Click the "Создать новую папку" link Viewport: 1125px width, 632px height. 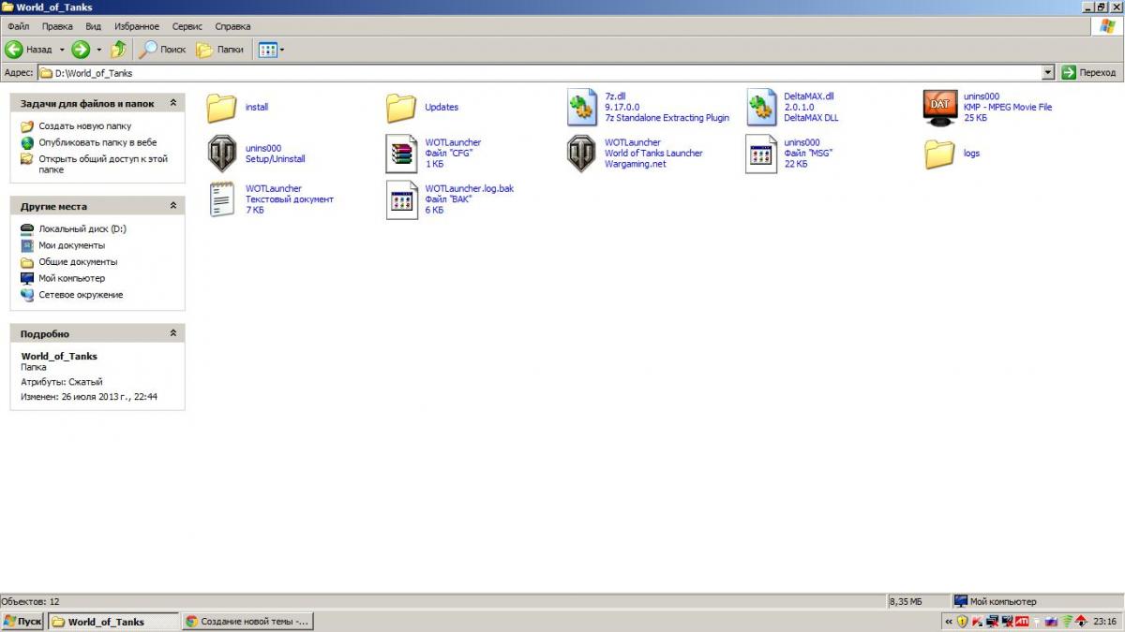tap(84, 125)
